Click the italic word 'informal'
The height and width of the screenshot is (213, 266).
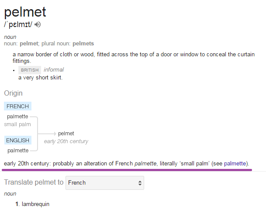(54, 70)
